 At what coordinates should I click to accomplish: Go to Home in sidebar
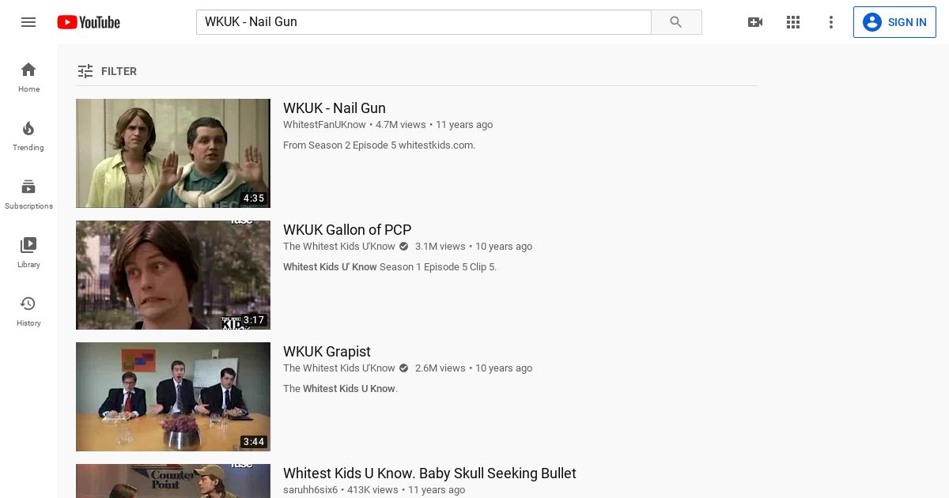point(28,77)
